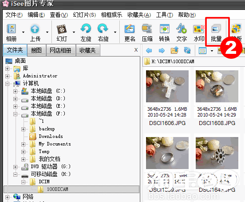
Task: Open the dropdown arrow next to 幻灯
Action: point(74,32)
